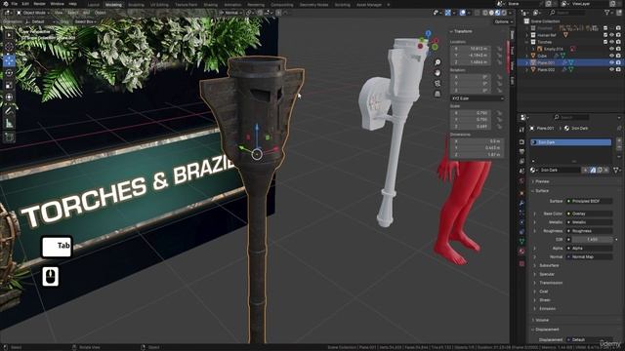Toggle Human Ref collection exclude checkbox
The image size is (625, 351).
(x=605, y=35)
